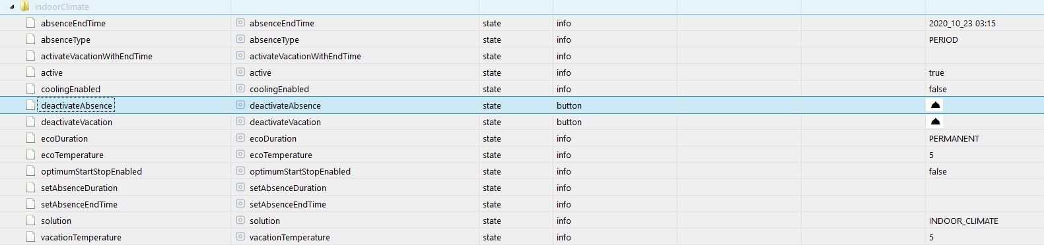Click the PERMANENT value of ecoDuration
This screenshot has width=1044, height=245.
(954, 138)
